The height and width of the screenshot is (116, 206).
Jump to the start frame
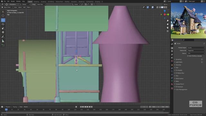[81, 107]
